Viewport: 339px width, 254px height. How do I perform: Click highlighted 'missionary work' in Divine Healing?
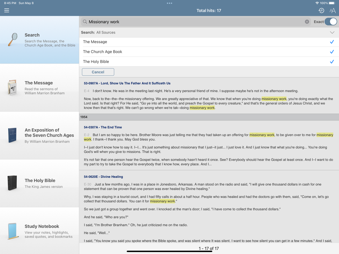tap(162, 201)
